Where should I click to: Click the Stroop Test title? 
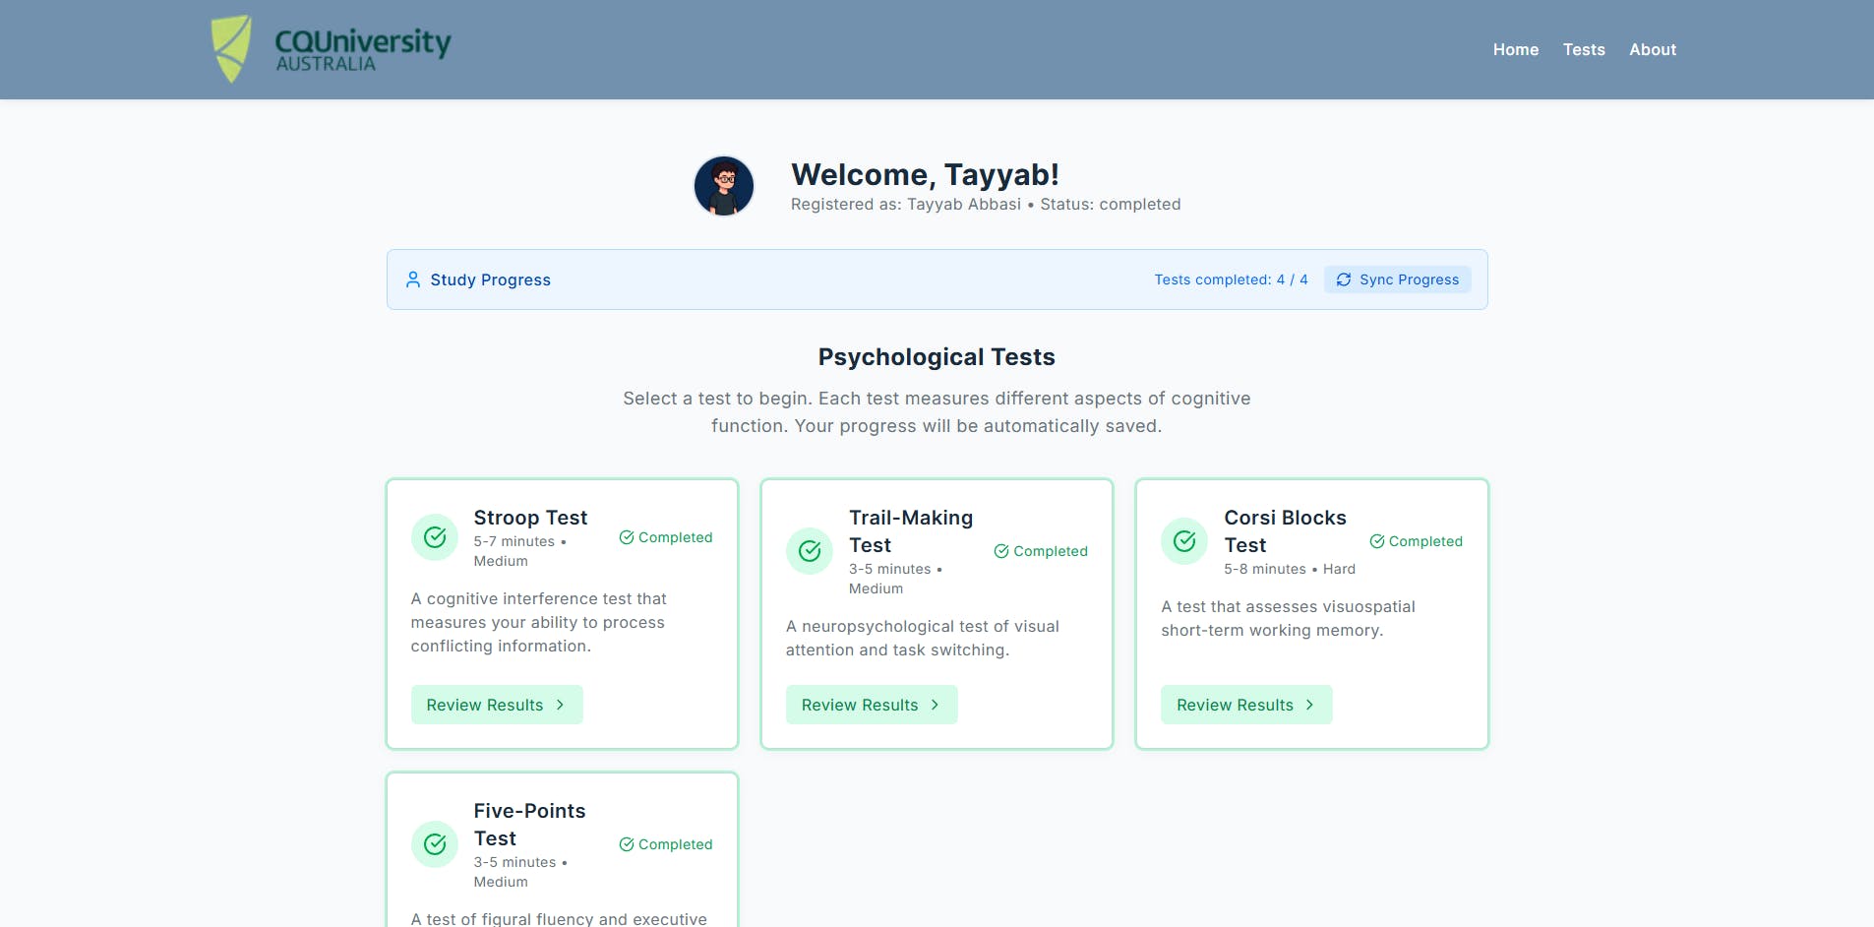(530, 518)
